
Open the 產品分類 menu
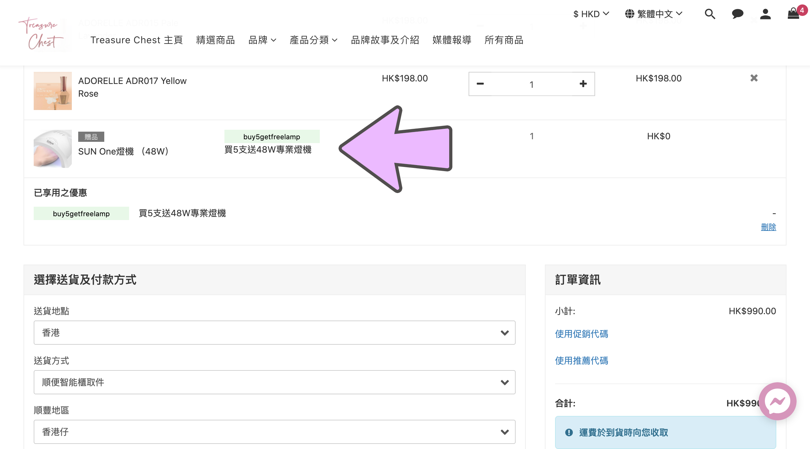[313, 40]
